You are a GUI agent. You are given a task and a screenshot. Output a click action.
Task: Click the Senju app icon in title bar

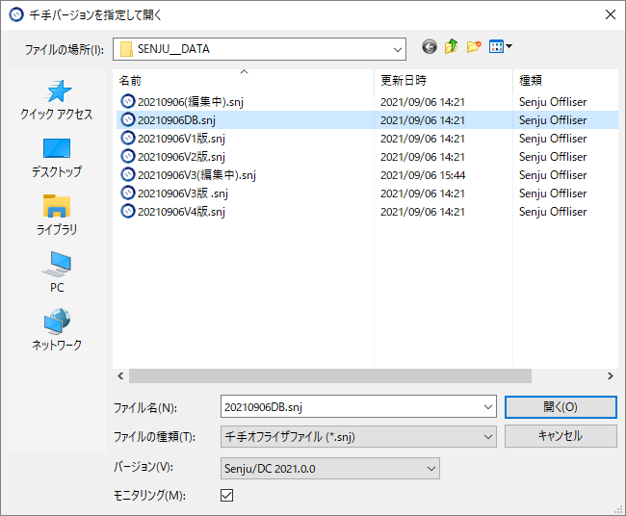click(16, 14)
